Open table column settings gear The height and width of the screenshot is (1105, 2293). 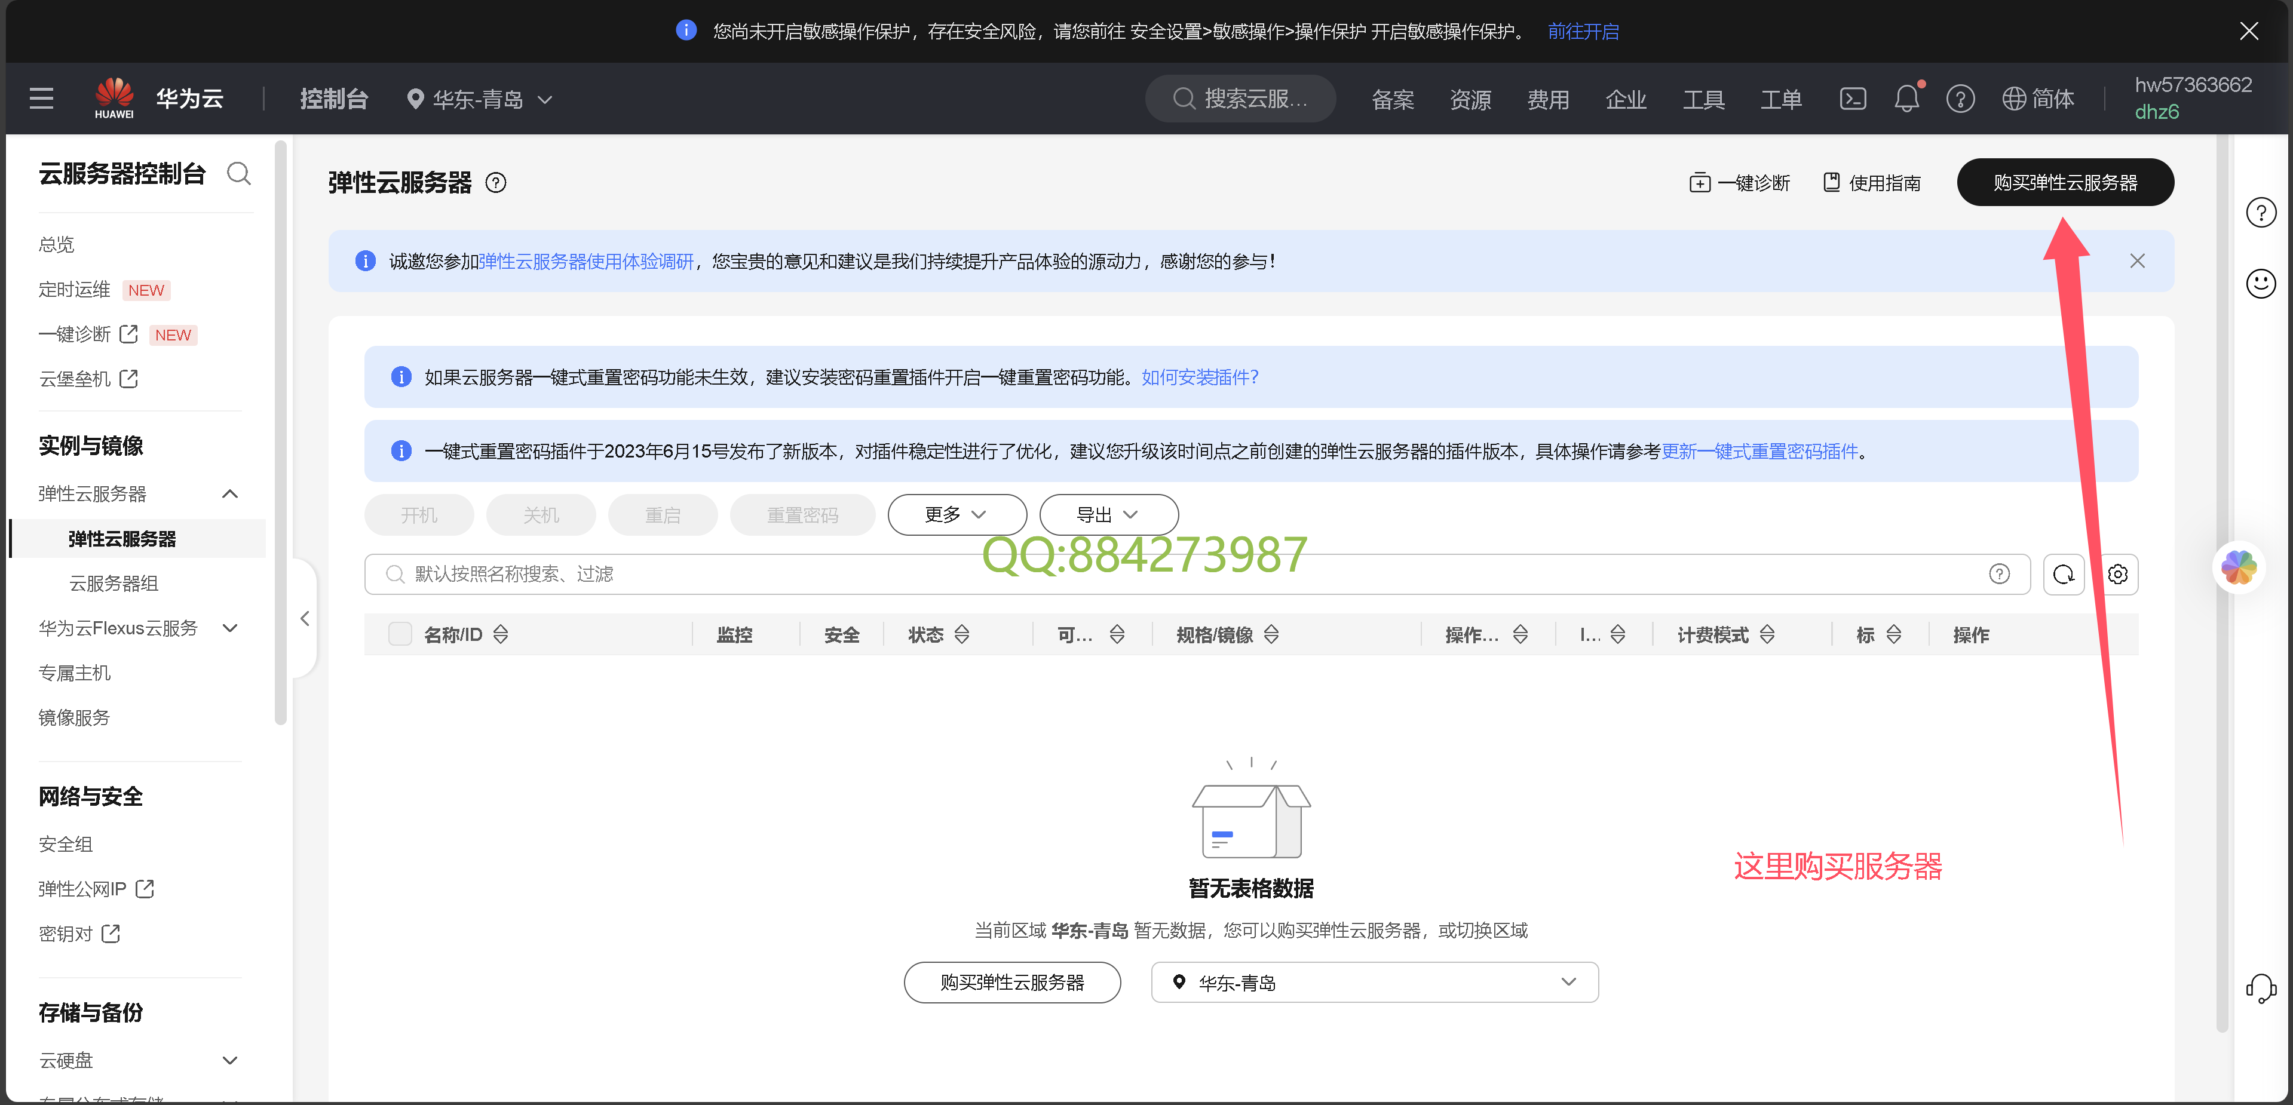2117,574
